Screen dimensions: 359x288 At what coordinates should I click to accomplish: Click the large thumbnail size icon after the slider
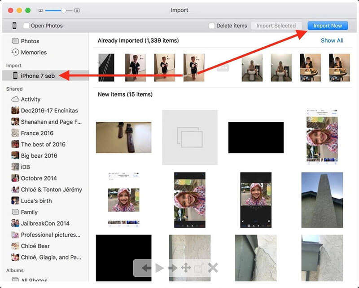click(x=77, y=10)
